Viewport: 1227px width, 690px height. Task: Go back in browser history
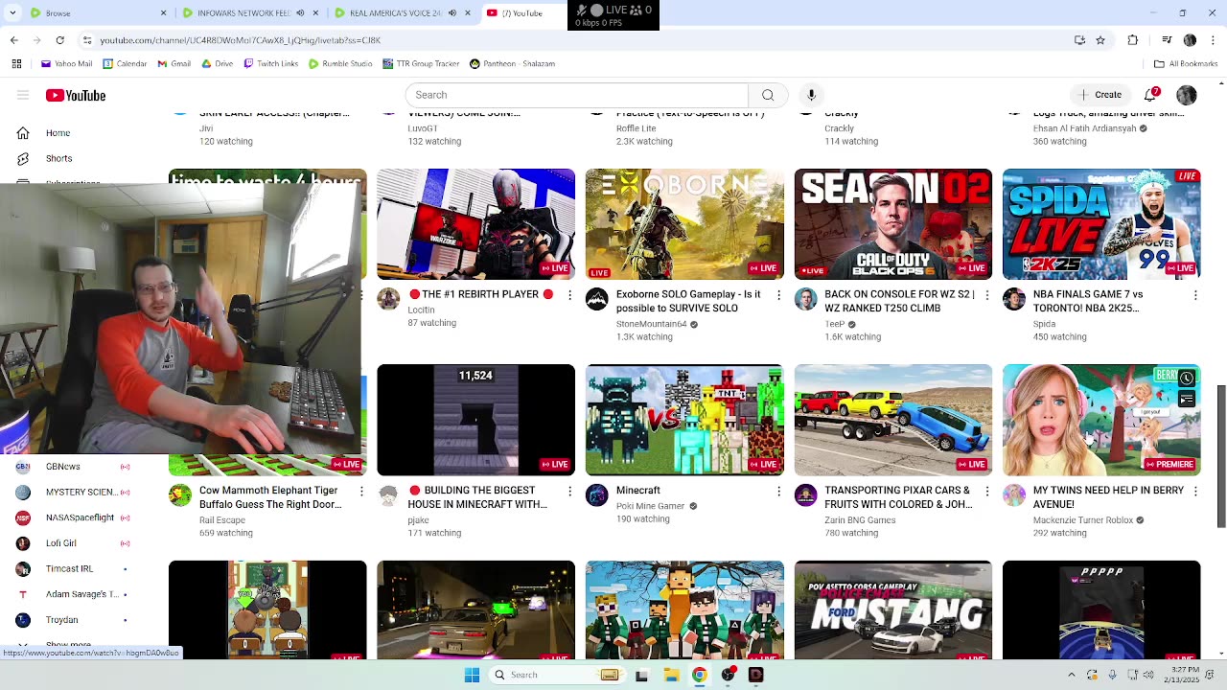(x=13, y=40)
